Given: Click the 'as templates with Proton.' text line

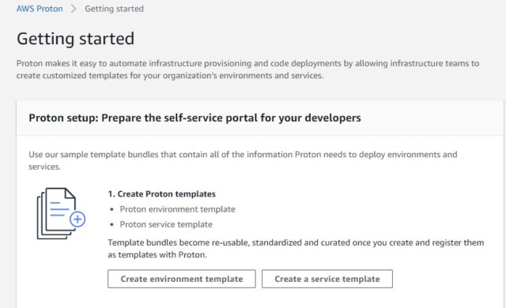Looking at the screenshot, I should pos(157,255).
